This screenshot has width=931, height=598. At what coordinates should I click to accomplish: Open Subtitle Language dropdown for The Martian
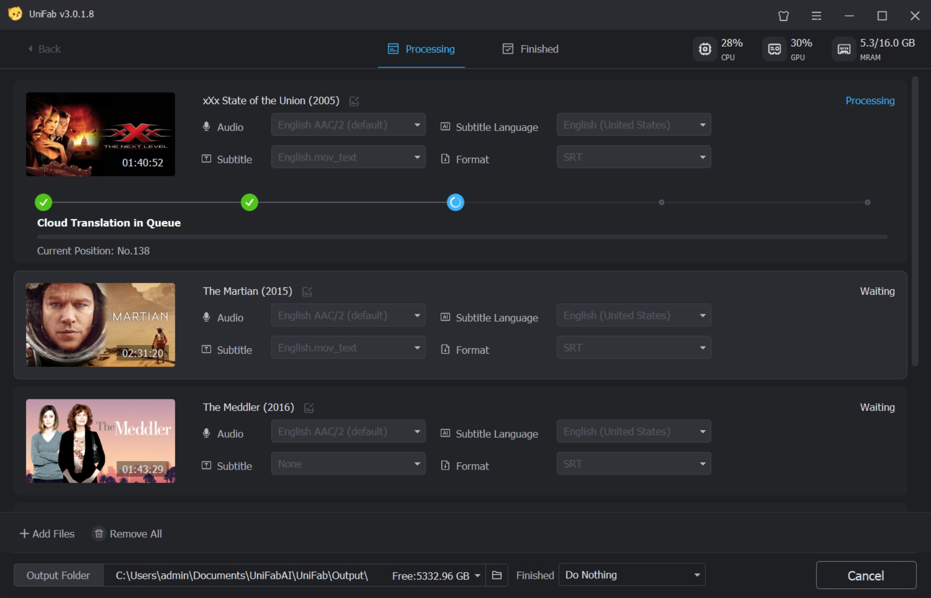click(633, 315)
